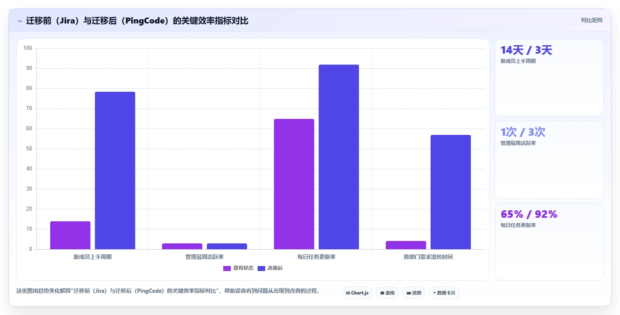Select the 进度 chip
Viewport: 620px width, 315px height.
pyautogui.click(x=413, y=293)
